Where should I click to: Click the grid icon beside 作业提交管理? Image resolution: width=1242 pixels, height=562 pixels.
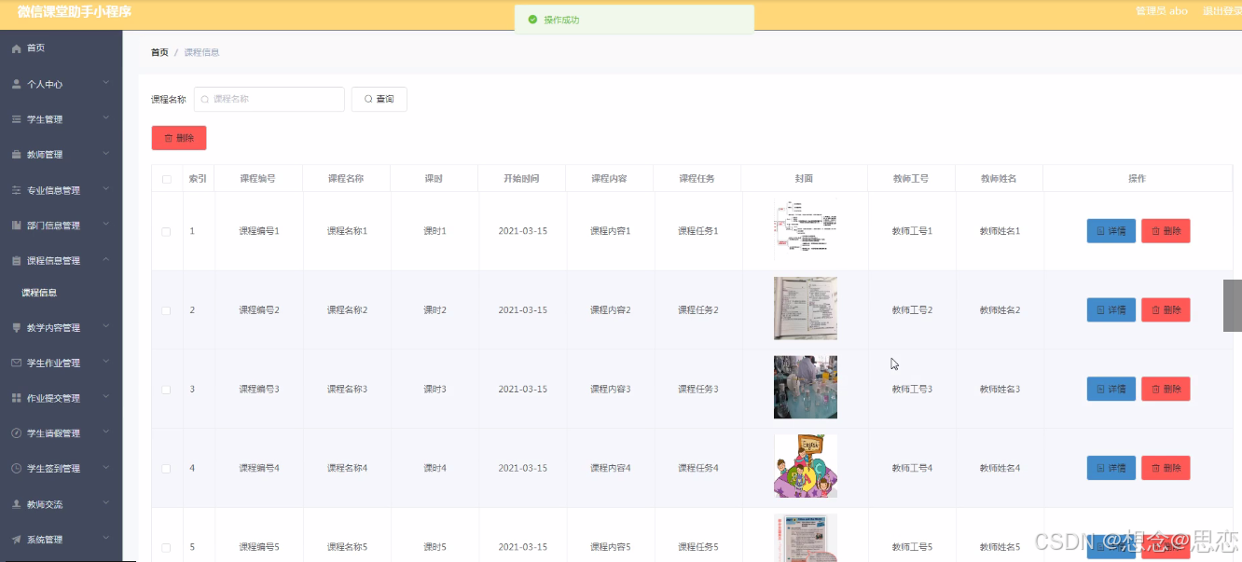pyautogui.click(x=16, y=398)
